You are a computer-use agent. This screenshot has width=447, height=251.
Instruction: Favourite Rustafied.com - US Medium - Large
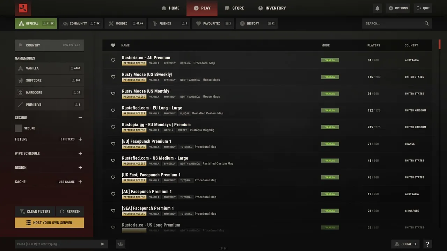(113, 161)
